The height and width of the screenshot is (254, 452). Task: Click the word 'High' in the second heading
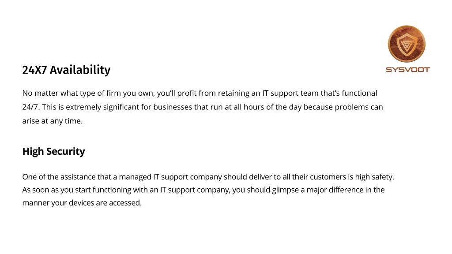coord(33,152)
